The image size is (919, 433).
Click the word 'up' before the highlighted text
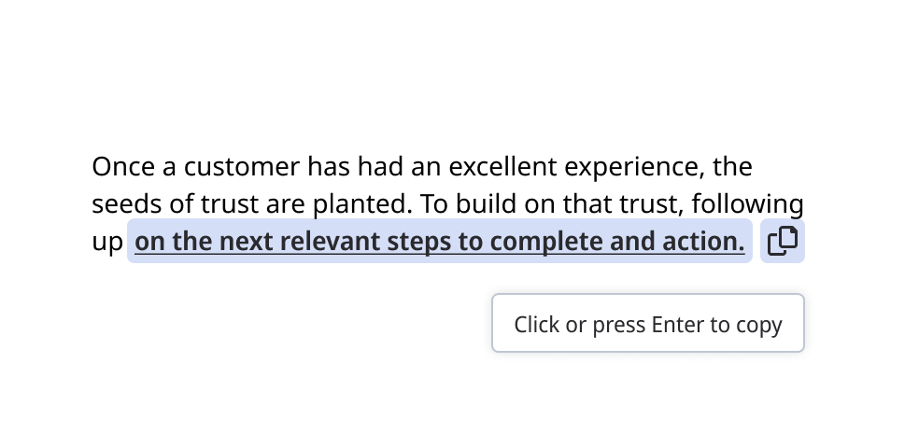106,242
